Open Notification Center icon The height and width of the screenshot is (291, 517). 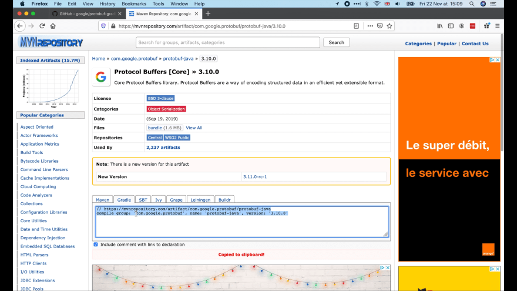click(493, 4)
